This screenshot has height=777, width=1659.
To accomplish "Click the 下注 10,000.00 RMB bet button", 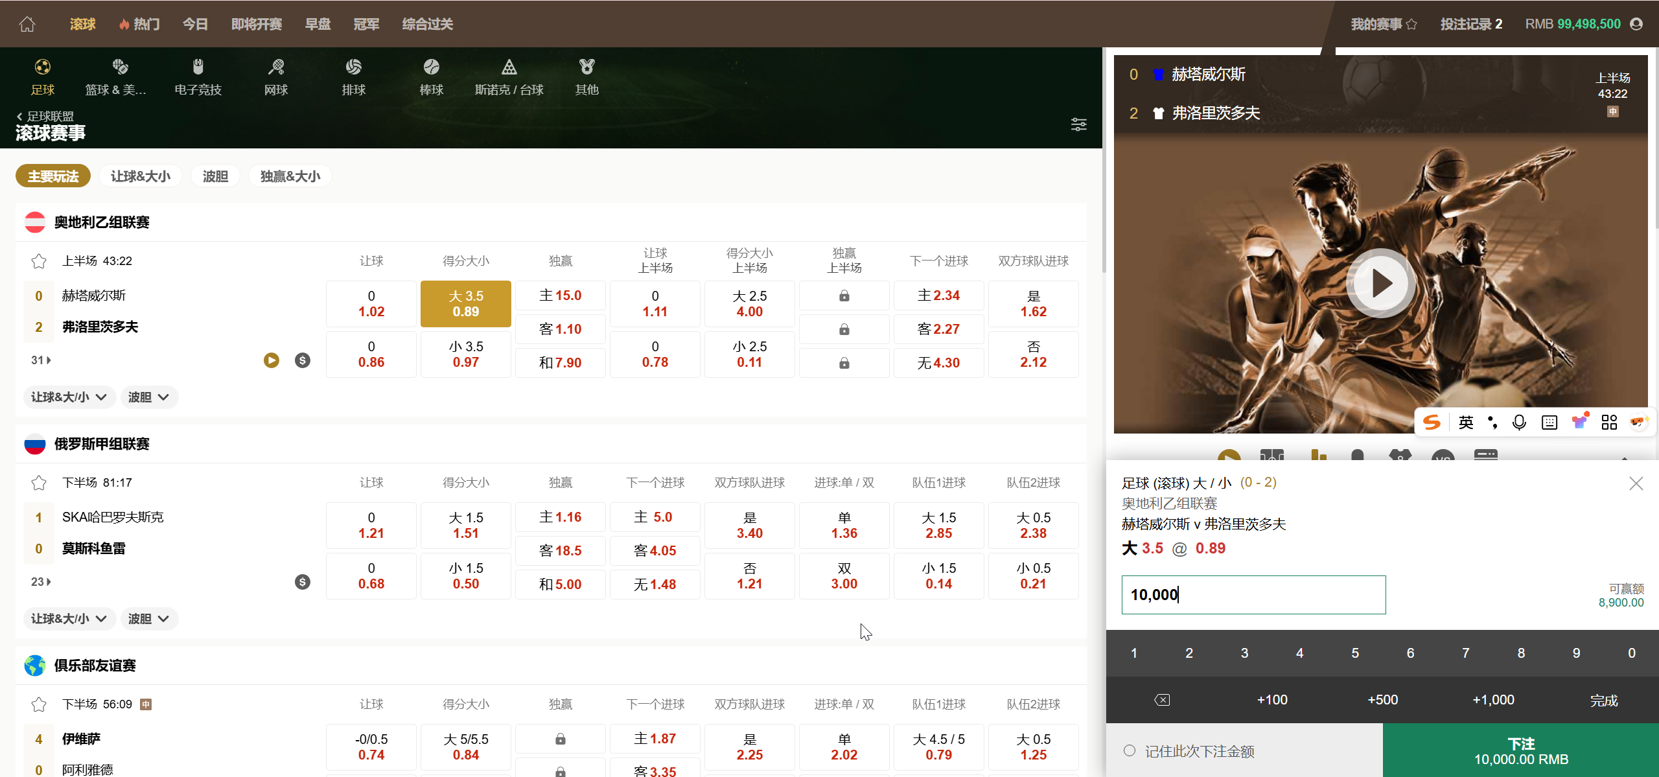I will 1520,750.
